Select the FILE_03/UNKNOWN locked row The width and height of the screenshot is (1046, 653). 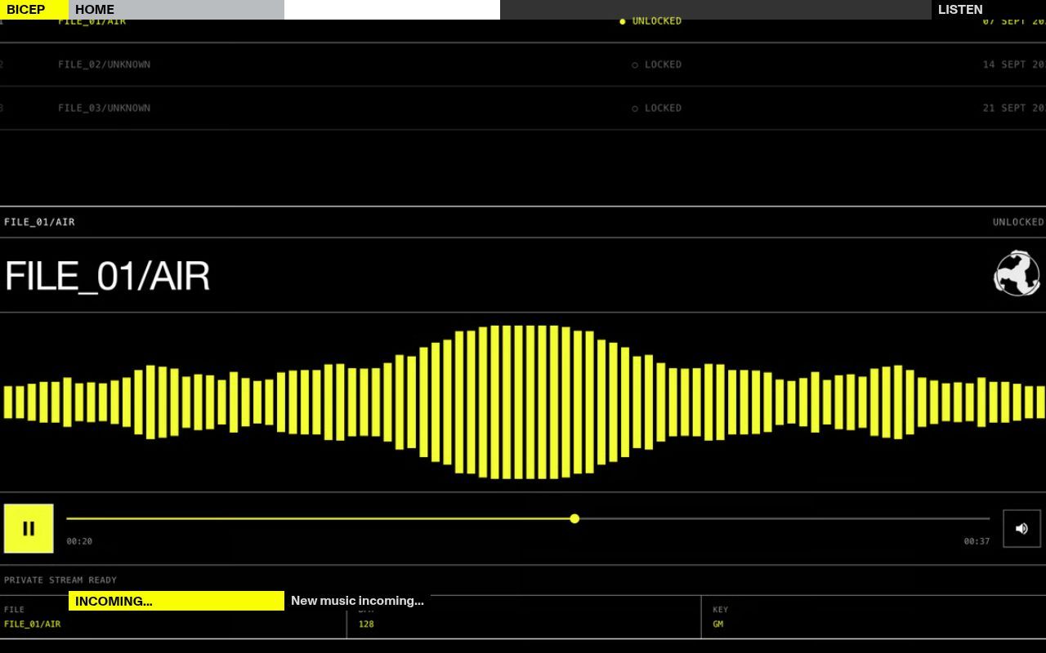(x=523, y=108)
